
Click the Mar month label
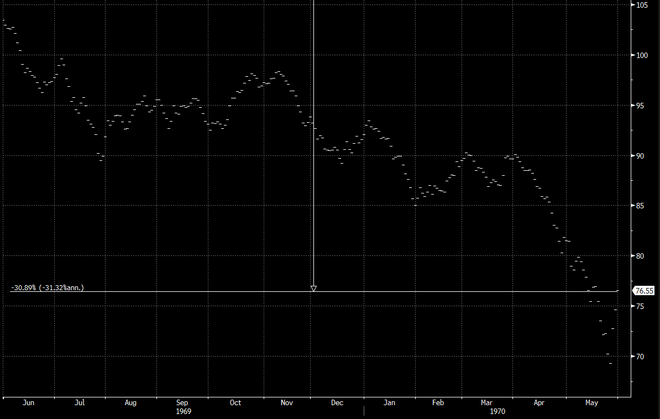pyautogui.click(x=486, y=402)
